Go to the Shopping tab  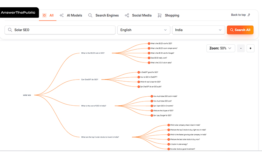(x=168, y=15)
